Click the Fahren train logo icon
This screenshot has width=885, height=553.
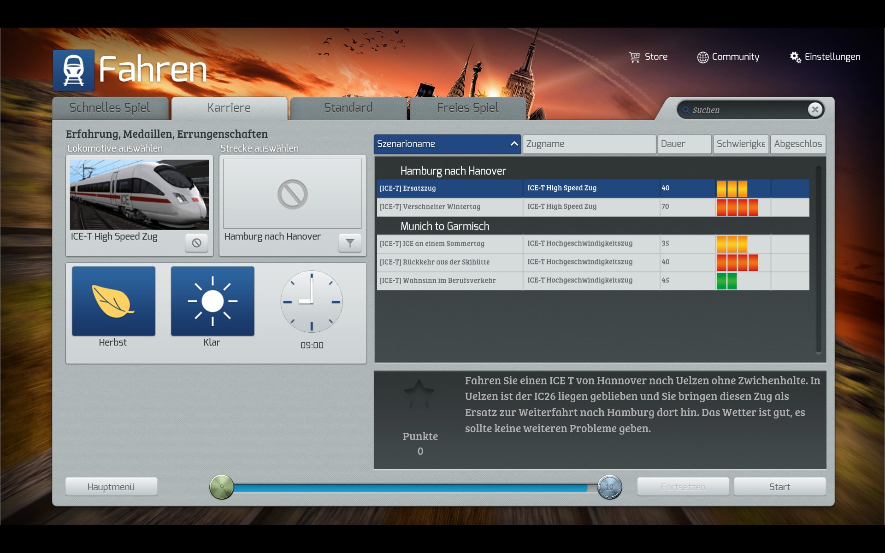tap(74, 70)
